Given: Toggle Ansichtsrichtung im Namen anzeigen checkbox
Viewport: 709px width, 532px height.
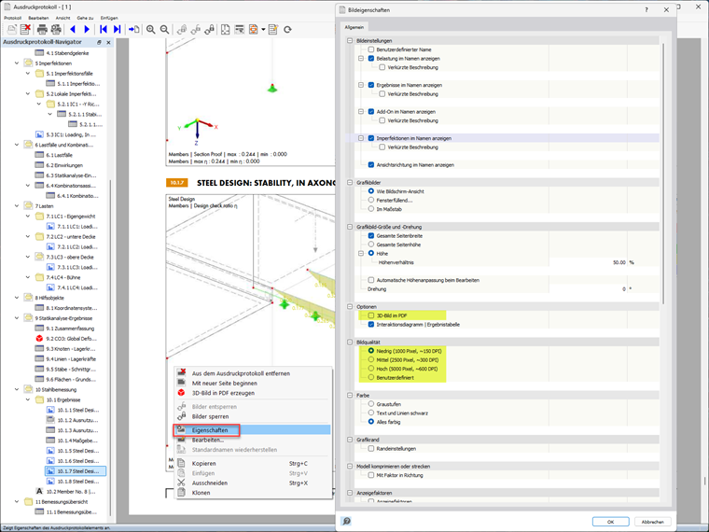Looking at the screenshot, I should point(370,164).
